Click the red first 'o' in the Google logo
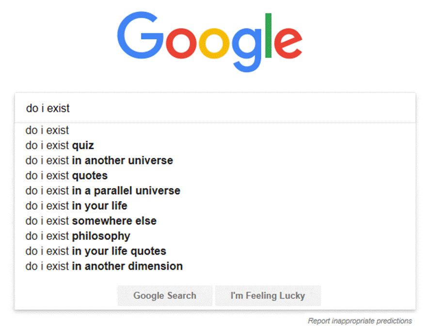 [180, 45]
